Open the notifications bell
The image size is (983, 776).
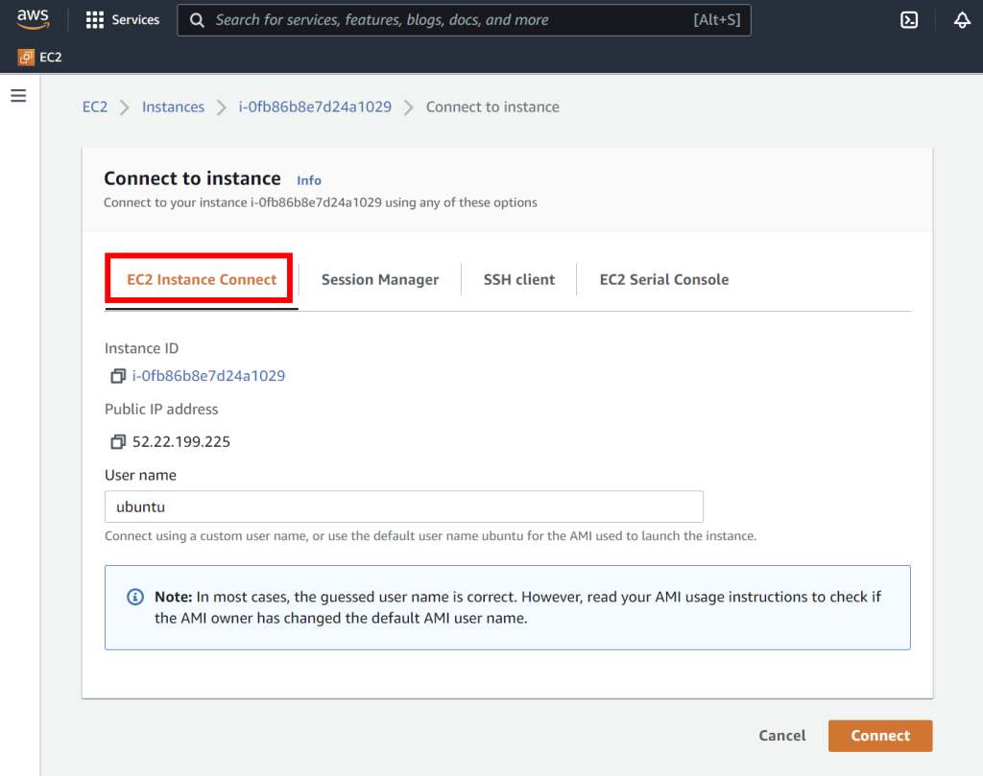pos(962,20)
